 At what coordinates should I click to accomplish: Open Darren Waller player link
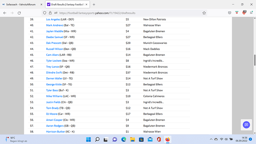54,78
